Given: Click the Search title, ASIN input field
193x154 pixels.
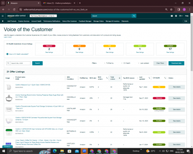Looking at the screenshot, I should click(20, 63).
